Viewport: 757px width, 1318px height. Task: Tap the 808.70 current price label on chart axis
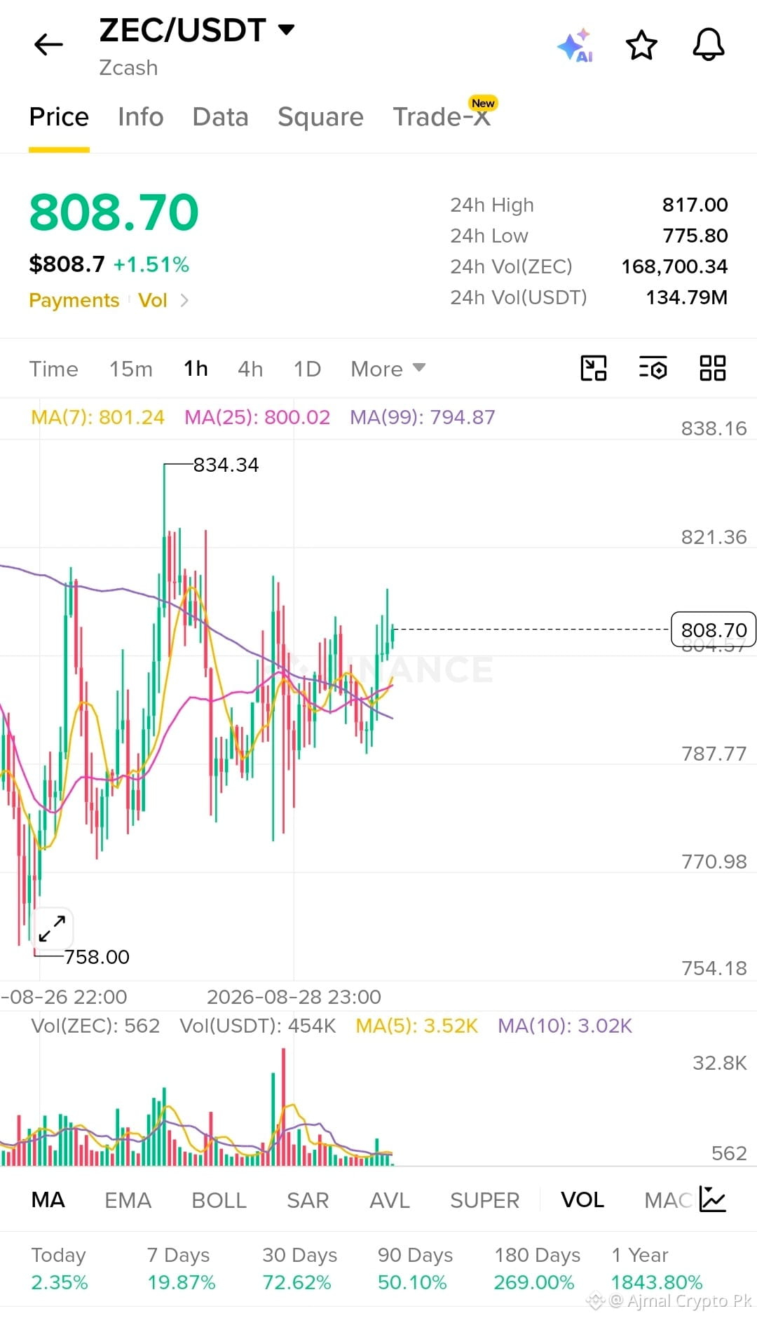[714, 630]
